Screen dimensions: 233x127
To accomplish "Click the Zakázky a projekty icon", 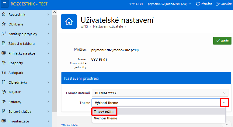I will 4,34.
